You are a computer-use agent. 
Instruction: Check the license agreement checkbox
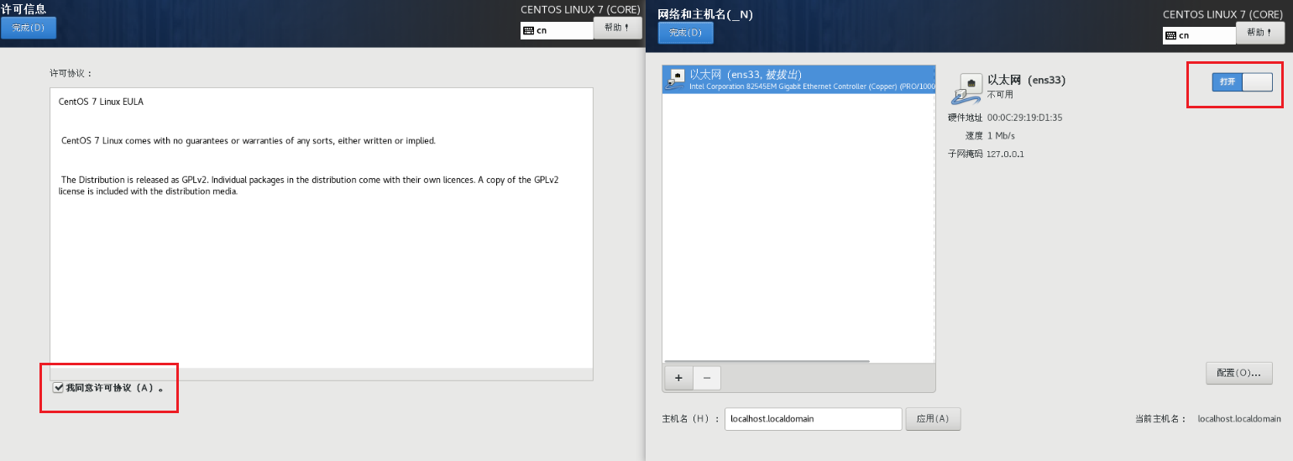[x=58, y=388]
